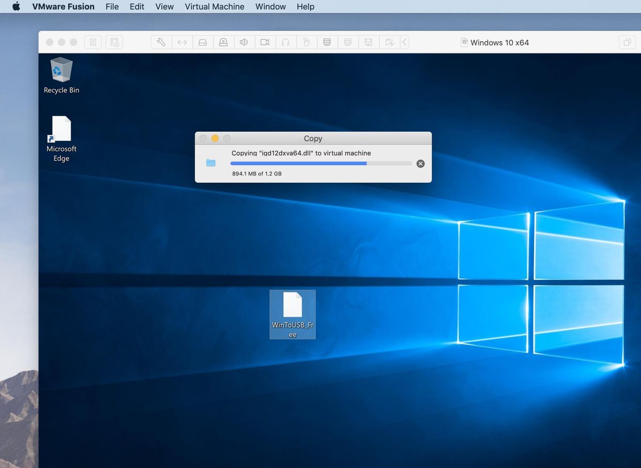The height and width of the screenshot is (468, 641).
Task: Open the Virtual Machine menu
Action: 214,6
